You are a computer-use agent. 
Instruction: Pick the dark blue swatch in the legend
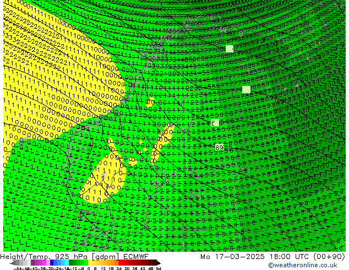coord(52,263)
